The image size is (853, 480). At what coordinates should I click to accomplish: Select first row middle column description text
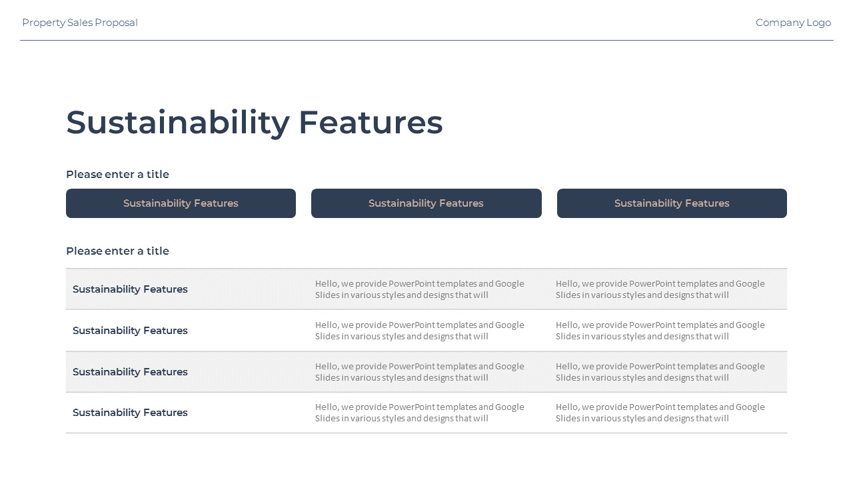[420, 289]
